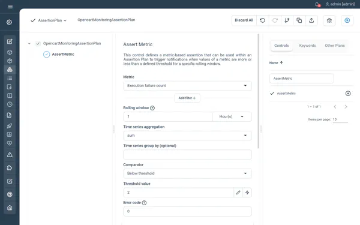The image size is (360, 225).
Task: Click the duplicate copy icon
Action: [299, 20]
